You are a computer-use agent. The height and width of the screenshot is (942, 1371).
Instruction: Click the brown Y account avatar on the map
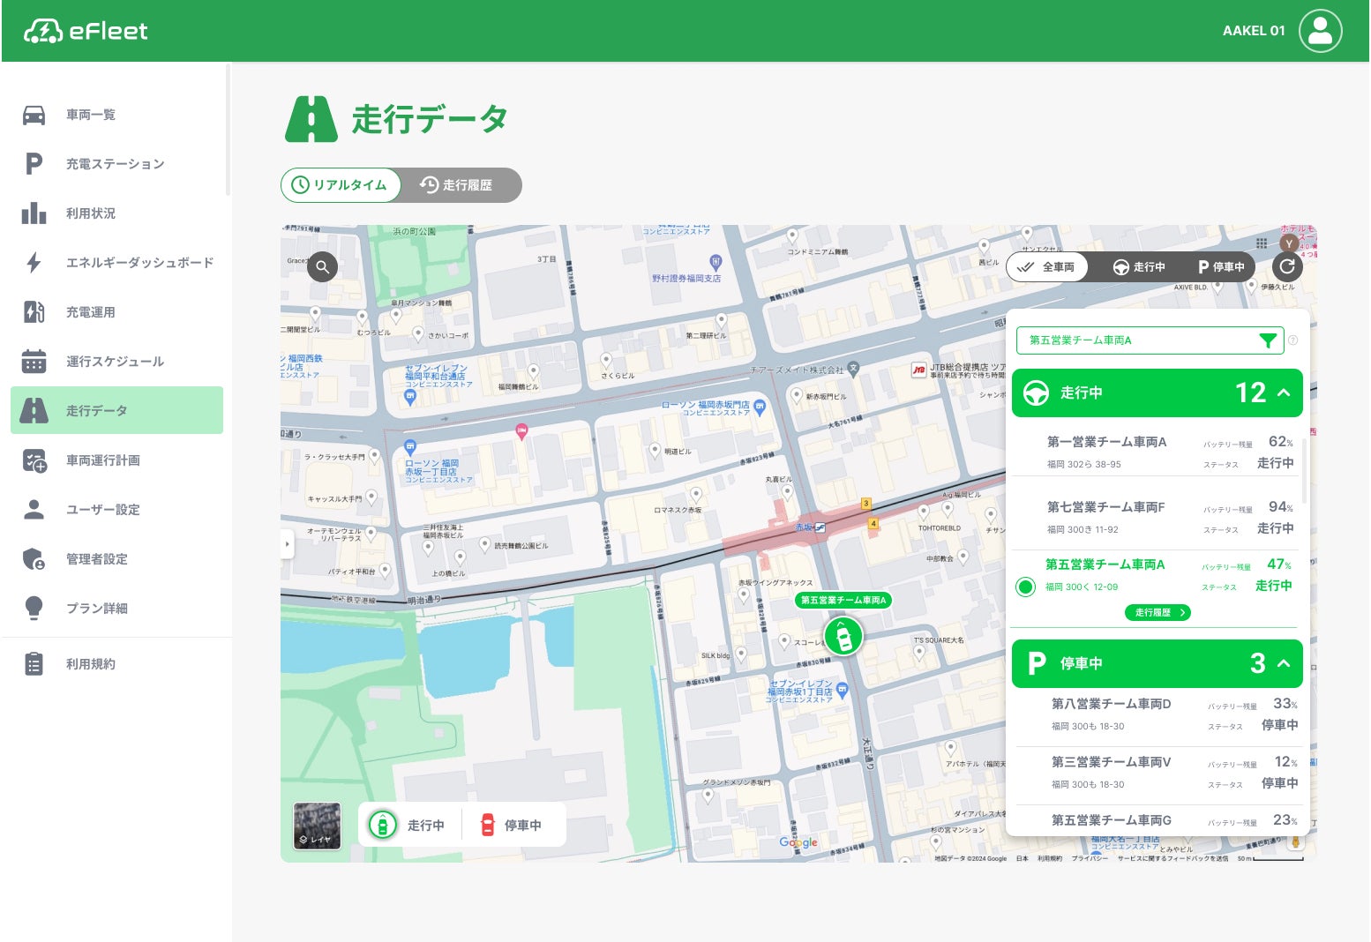pos(1289,243)
